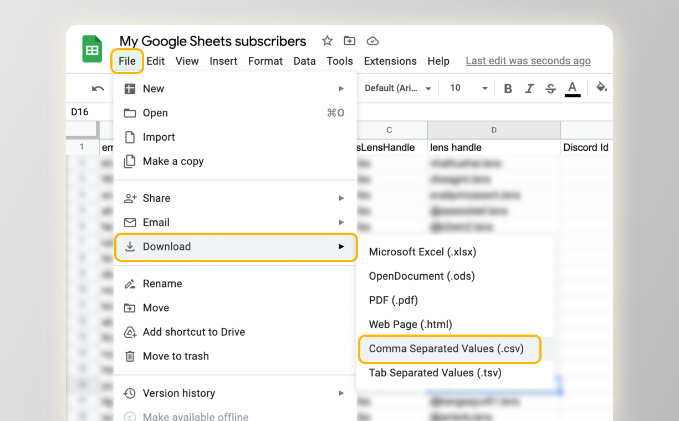Click the arrow next to Version history
This screenshot has width=679, height=421.
(341, 393)
